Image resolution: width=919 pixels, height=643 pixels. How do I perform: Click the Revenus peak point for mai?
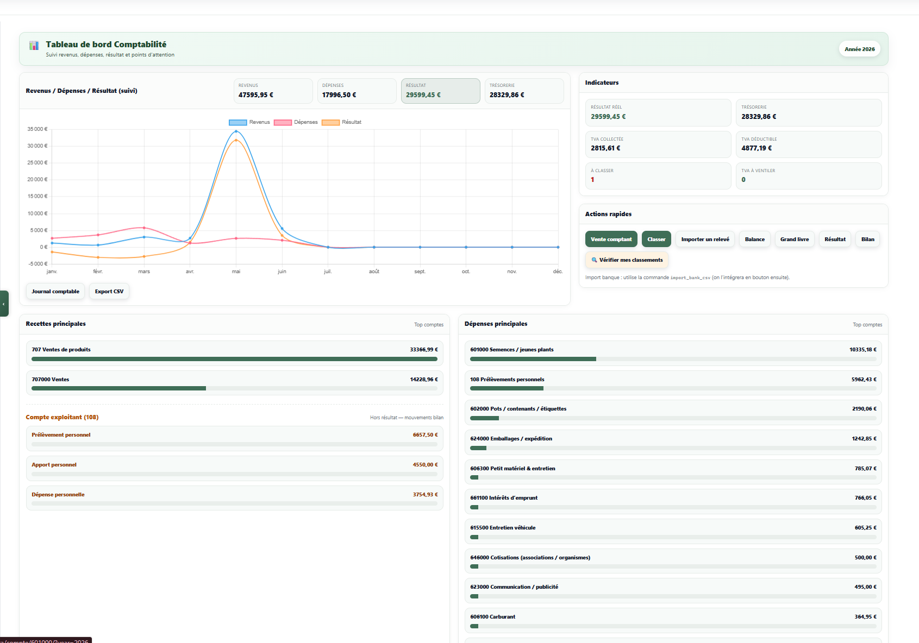click(236, 131)
